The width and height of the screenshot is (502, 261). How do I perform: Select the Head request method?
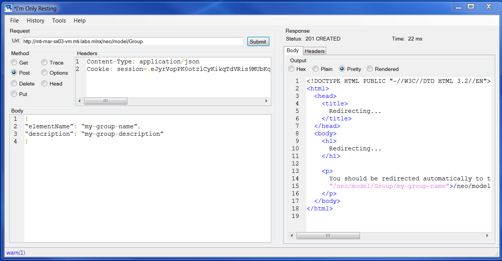point(44,83)
